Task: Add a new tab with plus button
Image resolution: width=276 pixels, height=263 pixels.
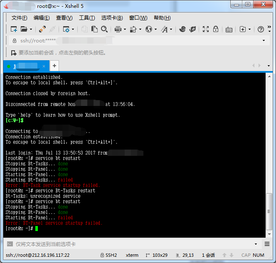Action: [54, 66]
